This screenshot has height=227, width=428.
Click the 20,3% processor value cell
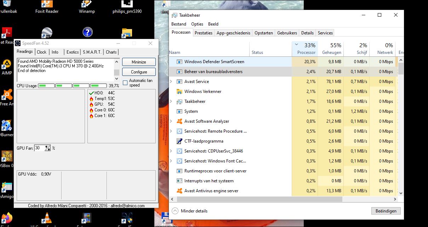305,62
